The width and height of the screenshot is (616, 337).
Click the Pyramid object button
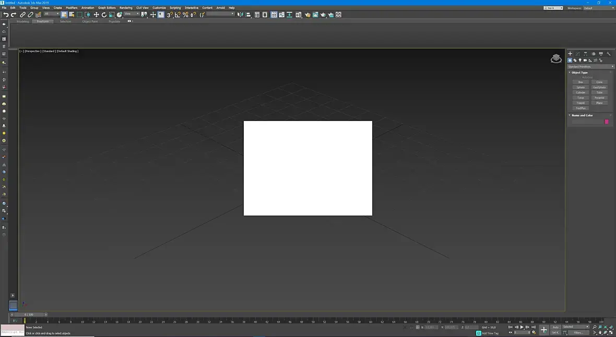[x=599, y=98]
